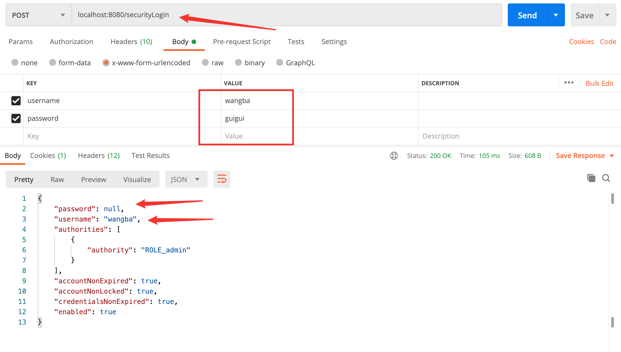
Task: Open the Save dropdown arrow
Action: (607, 15)
